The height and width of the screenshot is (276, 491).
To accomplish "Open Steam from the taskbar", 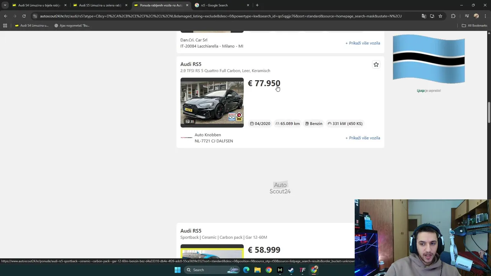I will click(x=291, y=270).
